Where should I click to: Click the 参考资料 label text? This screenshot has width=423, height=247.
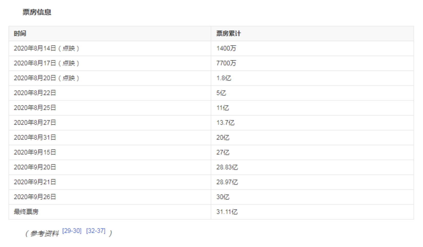click(x=45, y=233)
